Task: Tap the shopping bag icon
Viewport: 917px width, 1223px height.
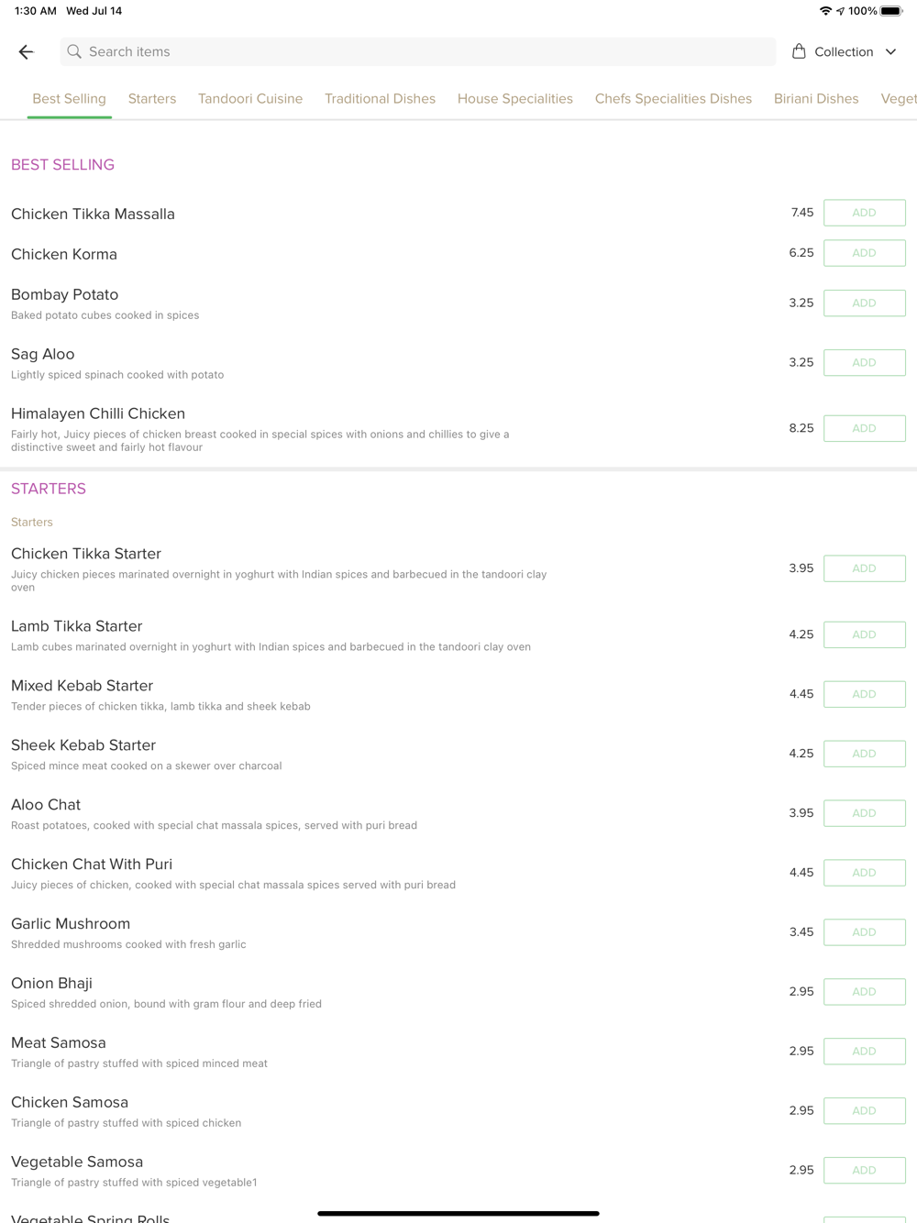Action: pos(799,51)
